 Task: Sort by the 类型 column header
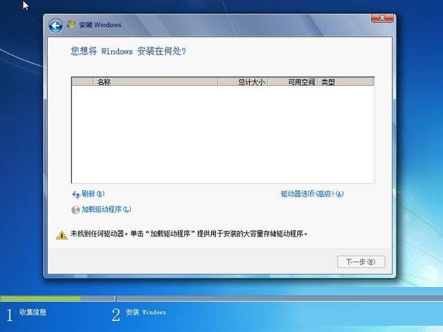(x=346, y=82)
